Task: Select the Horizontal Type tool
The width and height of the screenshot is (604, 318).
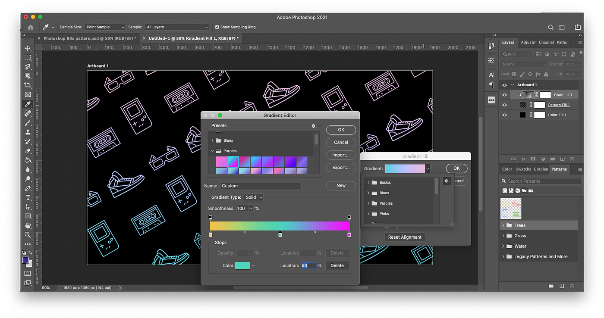Action: pyautogui.click(x=28, y=198)
